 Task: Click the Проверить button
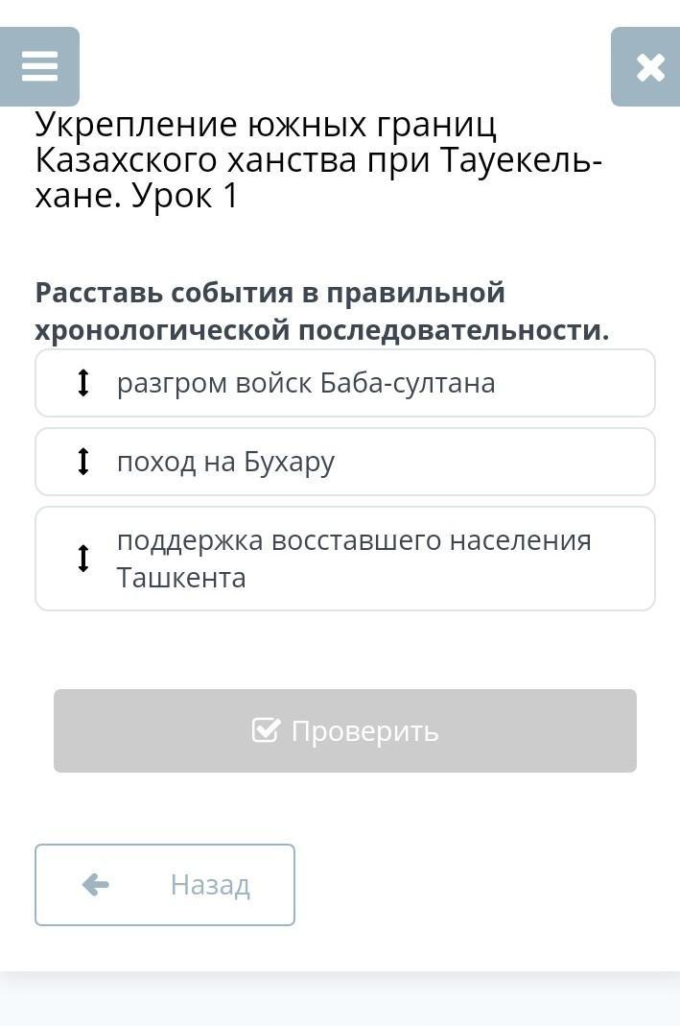tap(345, 730)
